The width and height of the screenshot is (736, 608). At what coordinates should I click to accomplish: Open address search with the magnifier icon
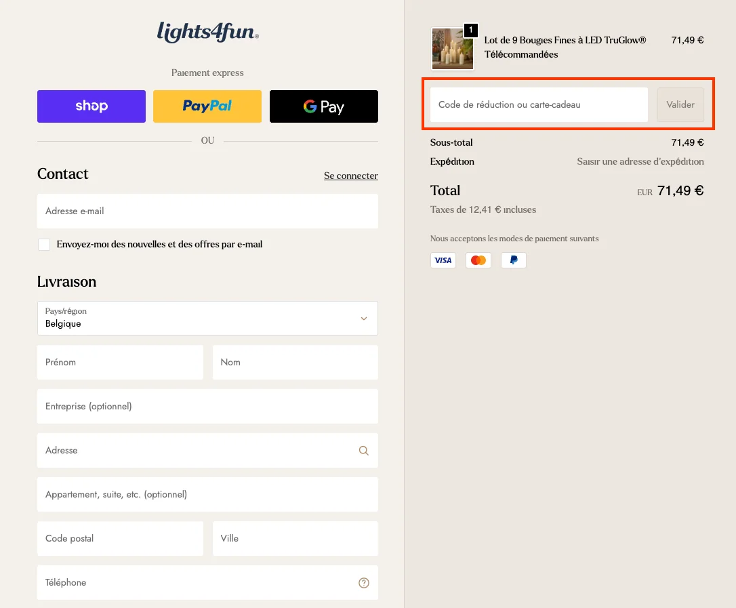pyautogui.click(x=363, y=450)
